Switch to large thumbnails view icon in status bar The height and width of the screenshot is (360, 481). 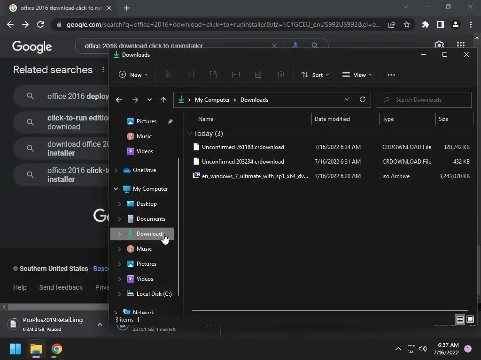pos(470,320)
